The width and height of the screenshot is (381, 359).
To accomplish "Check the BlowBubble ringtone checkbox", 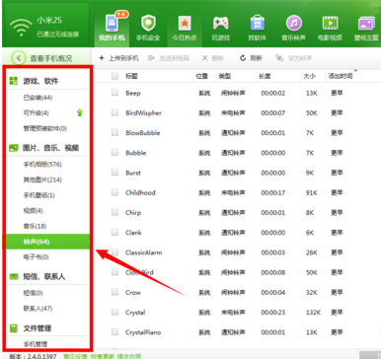I will point(114,132).
